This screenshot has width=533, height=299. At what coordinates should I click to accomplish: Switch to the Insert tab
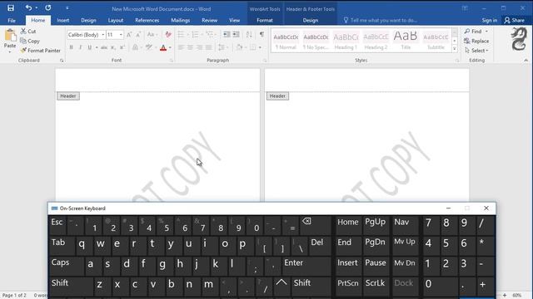[63, 20]
